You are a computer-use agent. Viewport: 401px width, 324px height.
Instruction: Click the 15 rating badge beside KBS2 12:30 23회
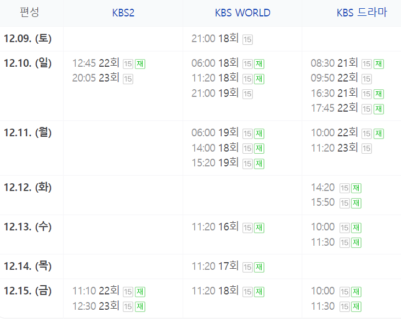point(128,306)
